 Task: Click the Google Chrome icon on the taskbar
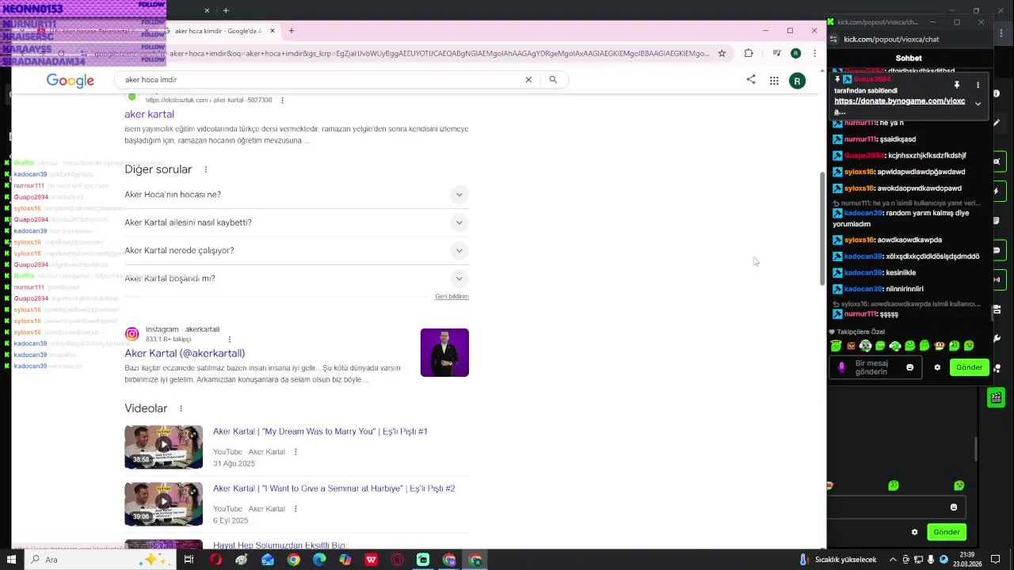(x=293, y=560)
